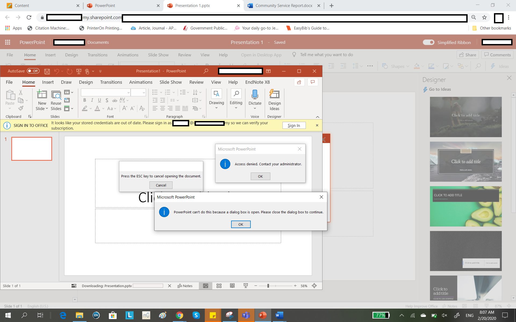
Task: Toggle Notes pane in status bar
Action: 185,286
